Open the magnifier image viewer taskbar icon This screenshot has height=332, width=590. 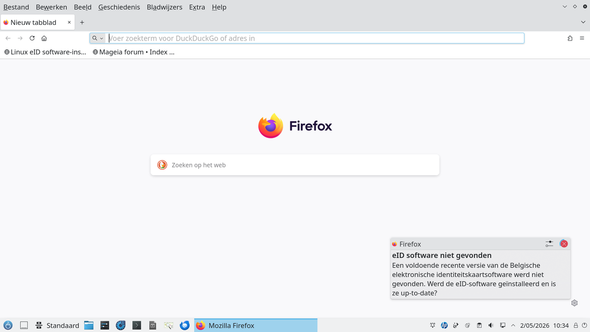click(169, 326)
